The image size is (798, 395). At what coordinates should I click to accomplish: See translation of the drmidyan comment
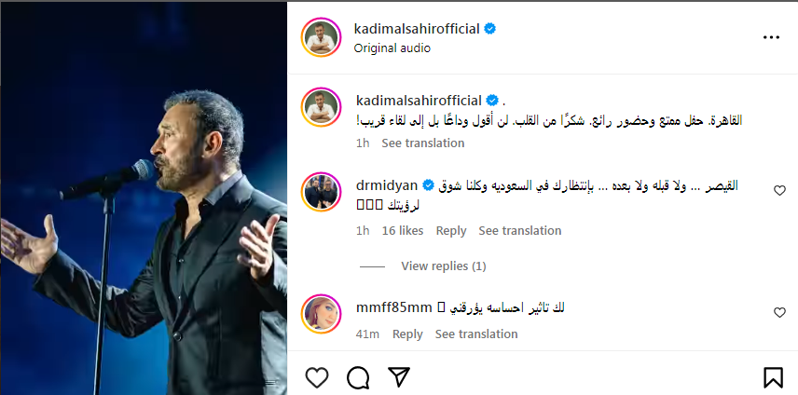519,230
